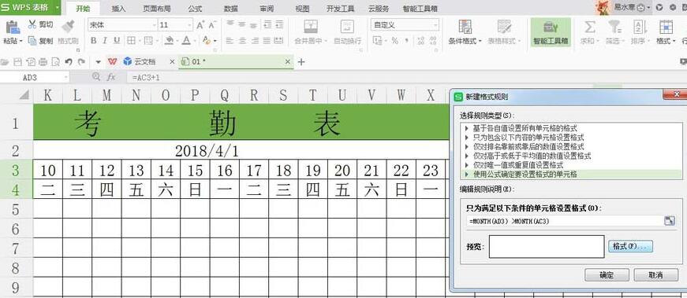
Task: Switch to the 页面布局 (Page Layout) tab
Action: coord(157,9)
